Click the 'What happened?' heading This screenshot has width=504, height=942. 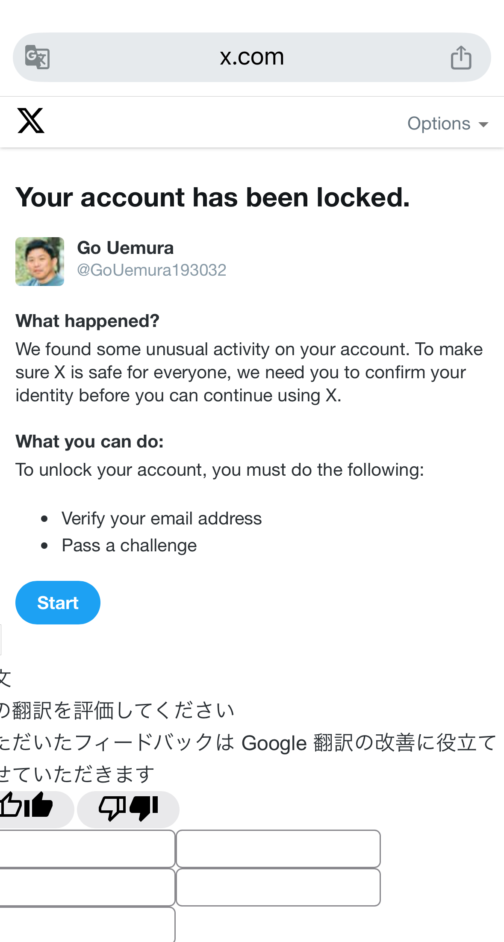coord(87,321)
